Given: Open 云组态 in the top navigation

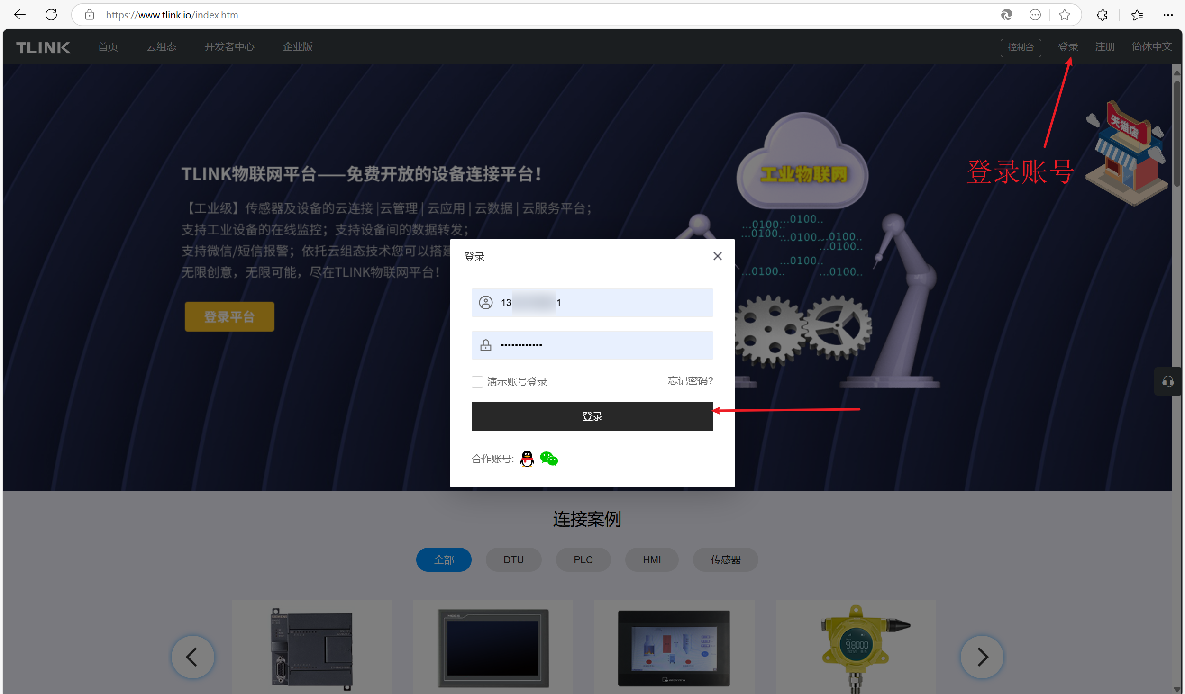Looking at the screenshot, I should (x=161, y=47).
